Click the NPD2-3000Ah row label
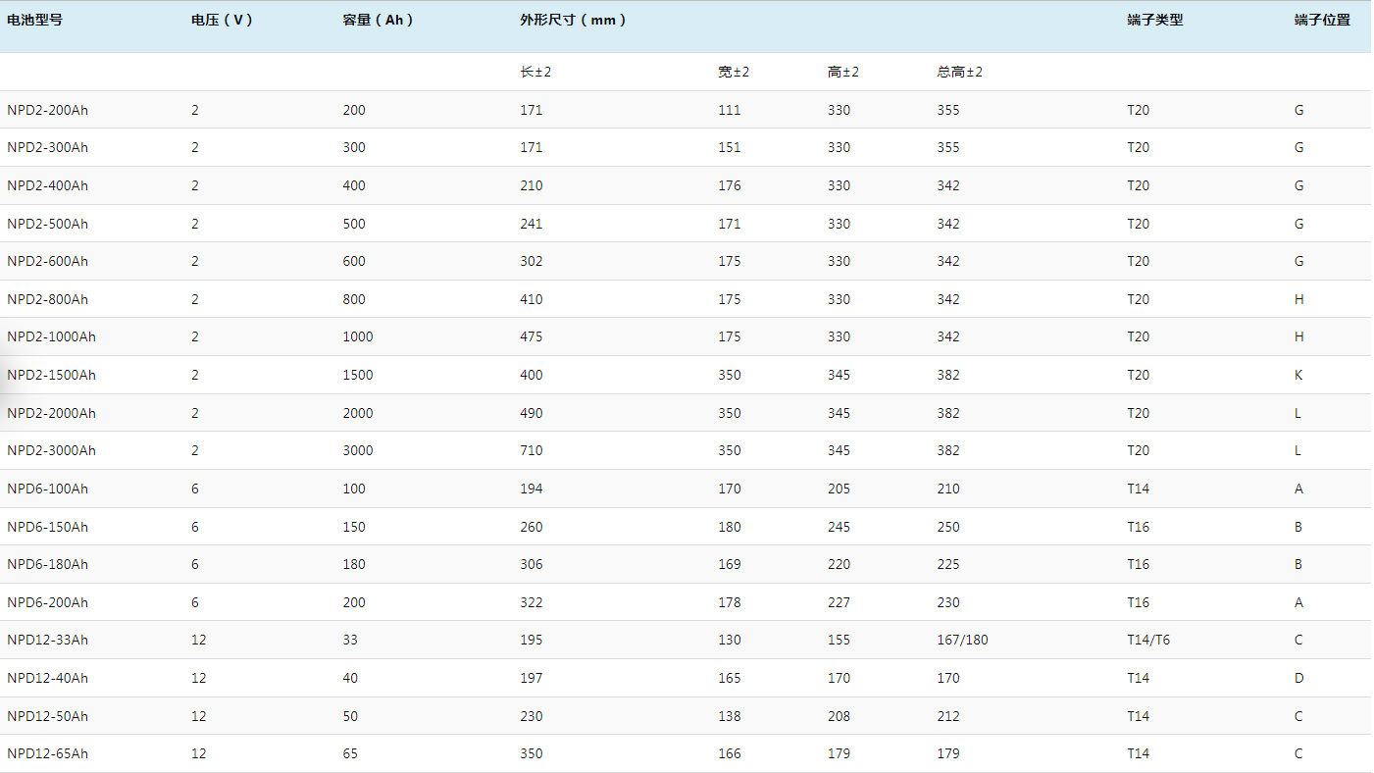 [51, 450]
